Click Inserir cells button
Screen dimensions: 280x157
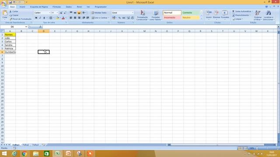pos(209,15)
